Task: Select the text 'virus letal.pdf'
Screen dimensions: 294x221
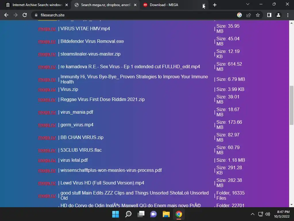Action: pos(74,160)
